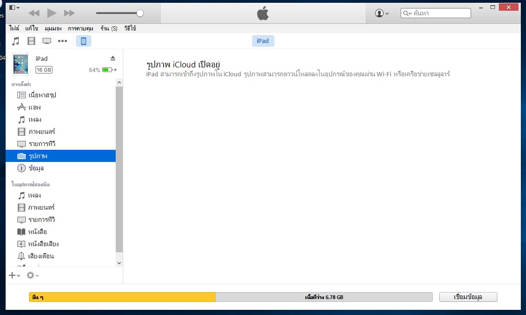Open the วิธีใช้ menu

point(130,28)
